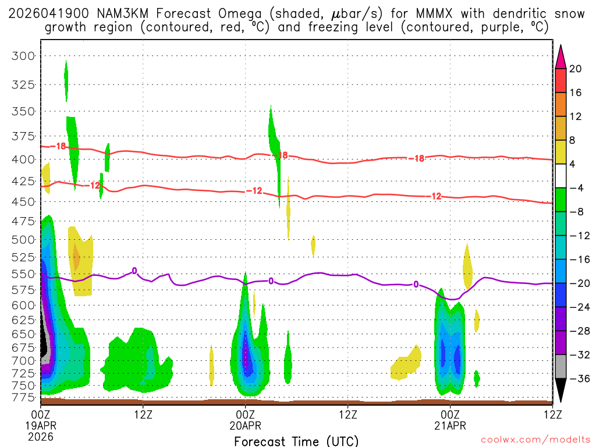Click the '00Z 20APR' time axis label
Image resolution: width=596 pixels, height=447 pixels.
click(246, 420)
